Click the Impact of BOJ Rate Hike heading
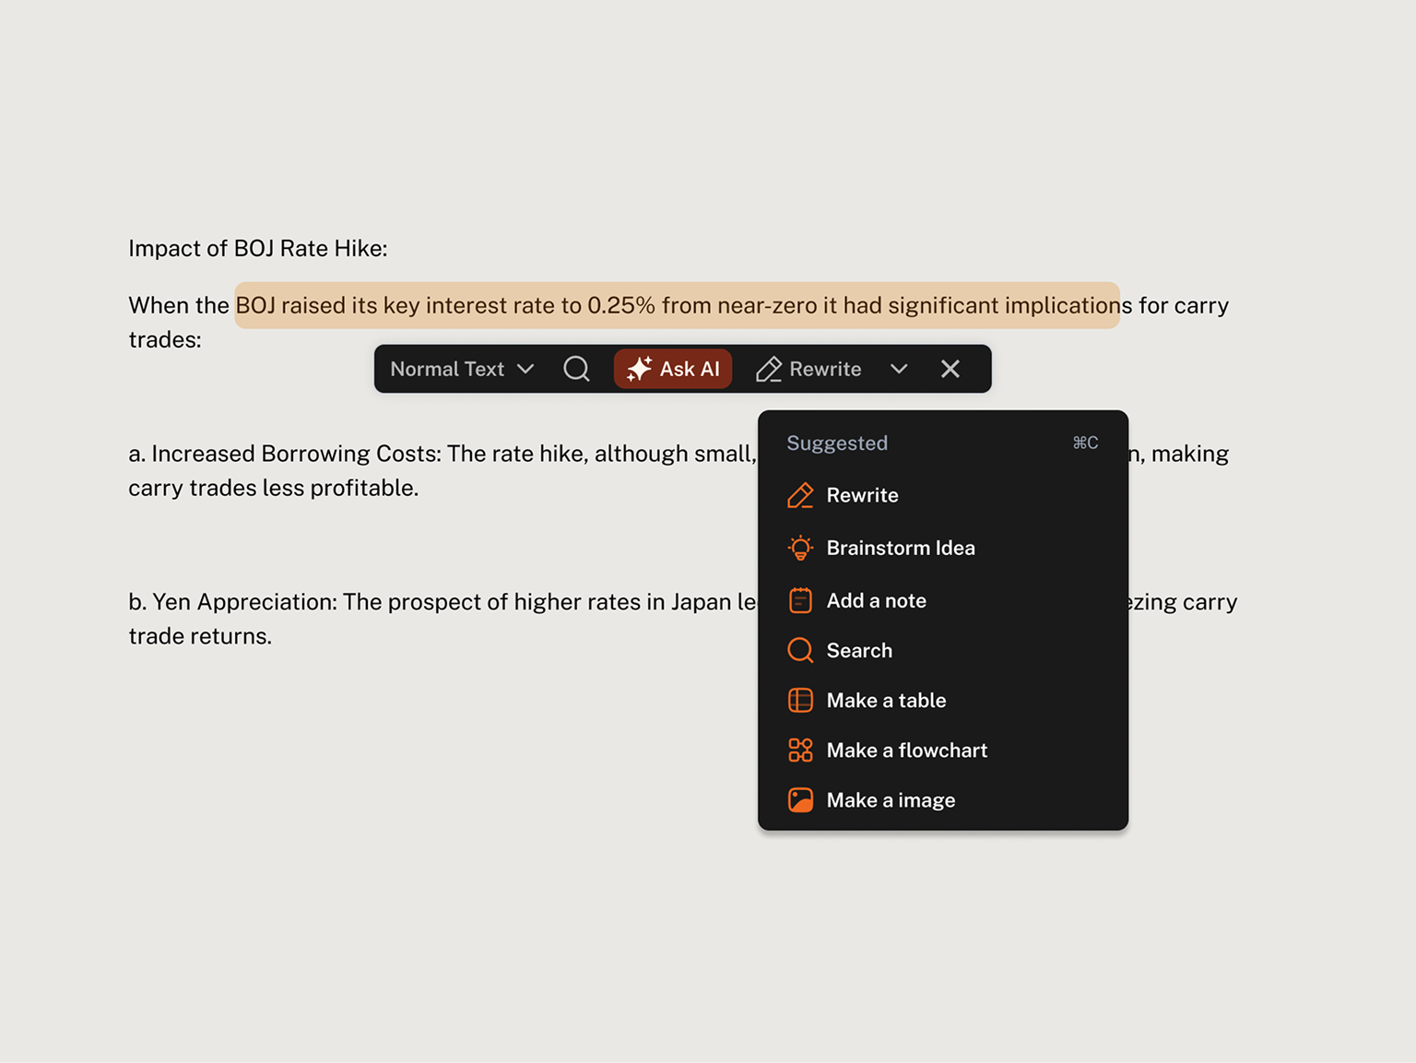 pyautogui.click(x=257, y=248)
